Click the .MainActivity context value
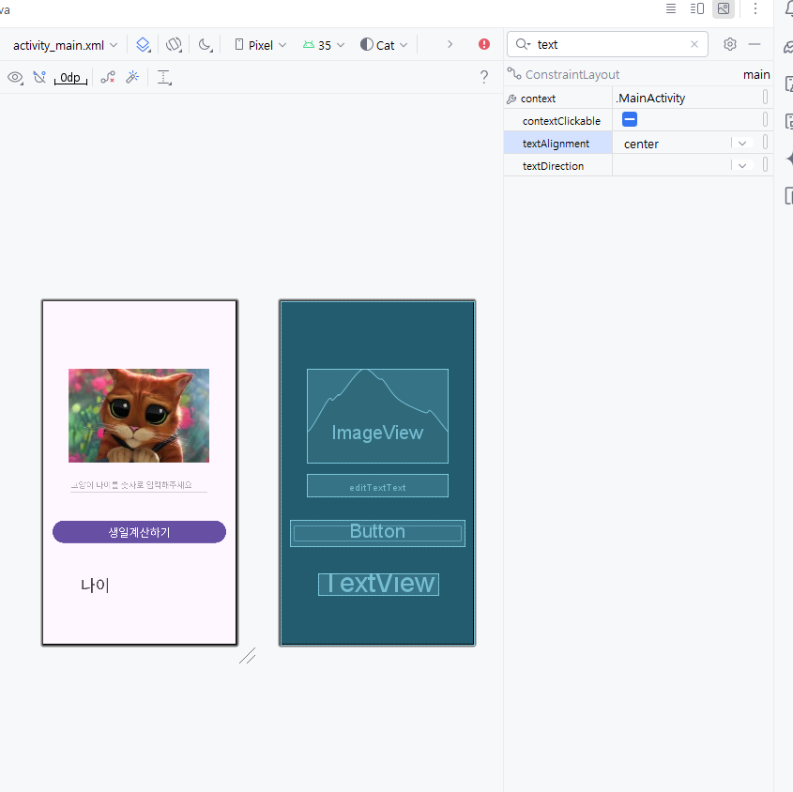 coord(650,99)
